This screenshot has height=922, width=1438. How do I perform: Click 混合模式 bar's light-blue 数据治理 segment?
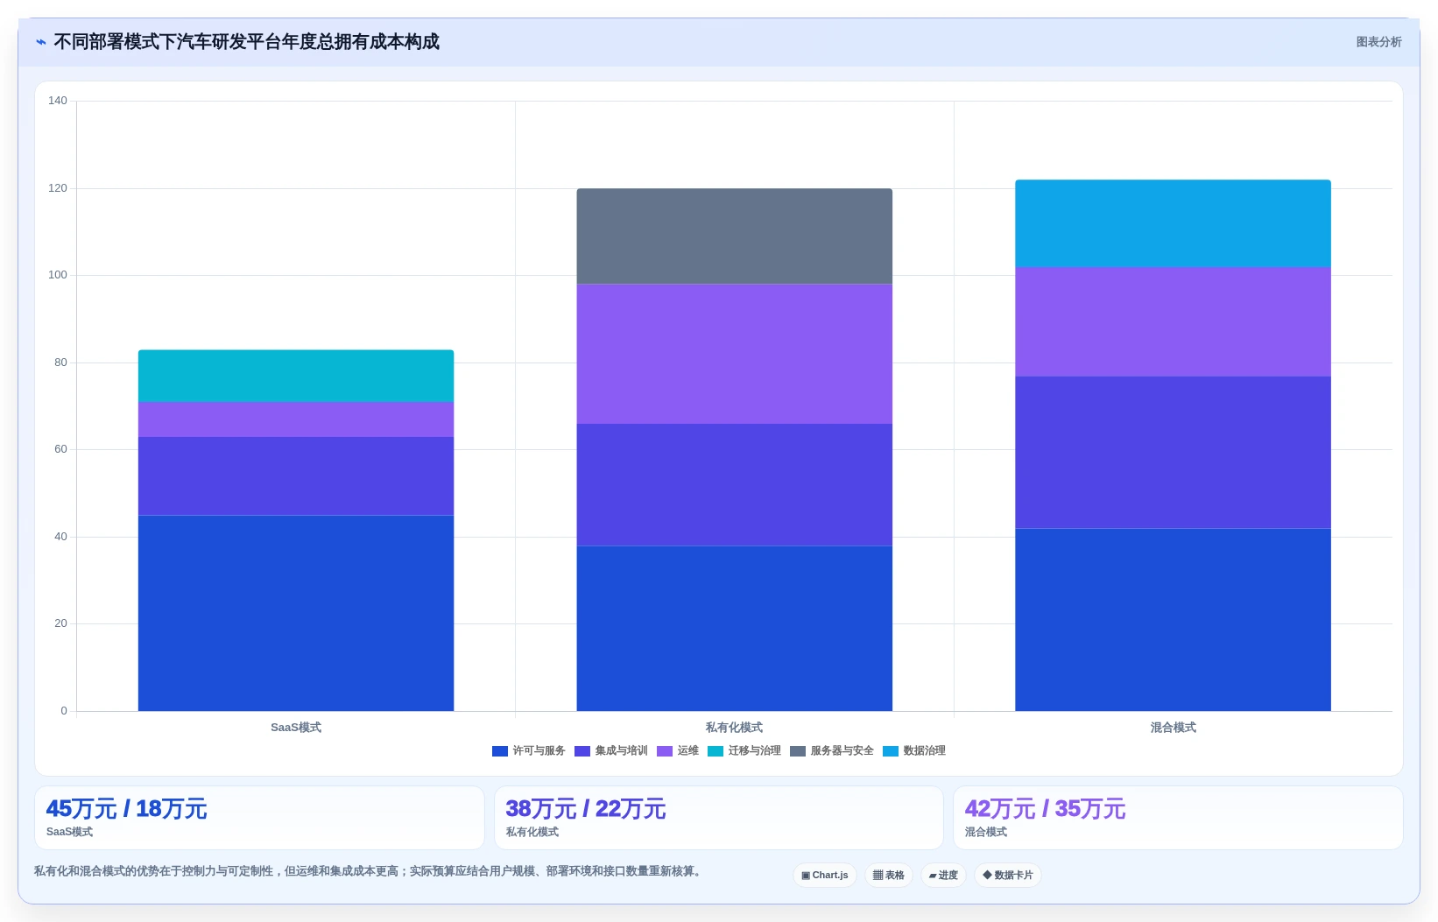1174,223
